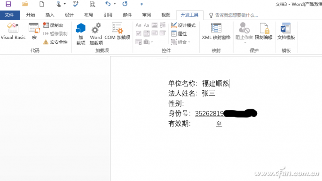
Task: Open legacy tools toolbox dropdown
Action: (x=148, y=42)
